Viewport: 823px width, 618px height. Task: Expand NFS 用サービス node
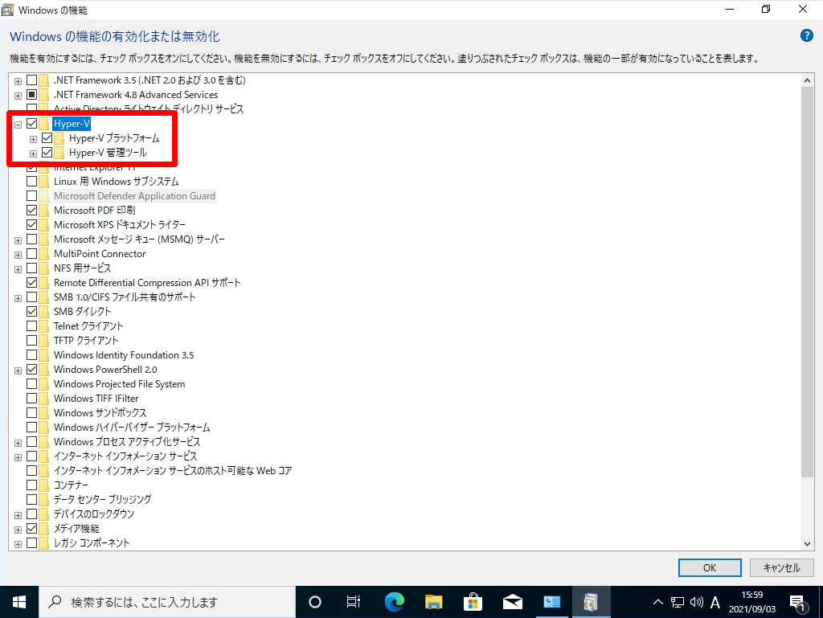[x=18, y=269]
